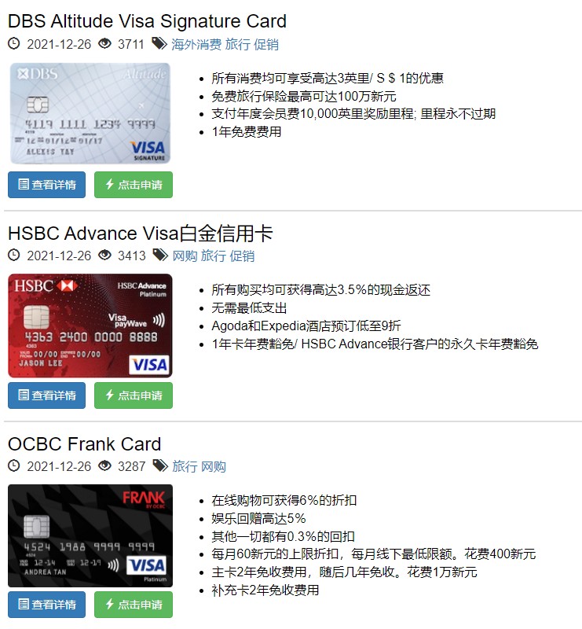Click the tags icon in DBS Altitude row

coord(159,43)
